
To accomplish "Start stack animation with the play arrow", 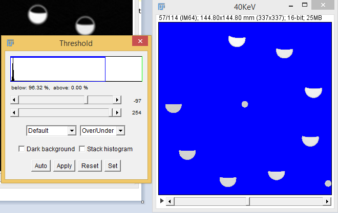I will (x=162, y=201).
